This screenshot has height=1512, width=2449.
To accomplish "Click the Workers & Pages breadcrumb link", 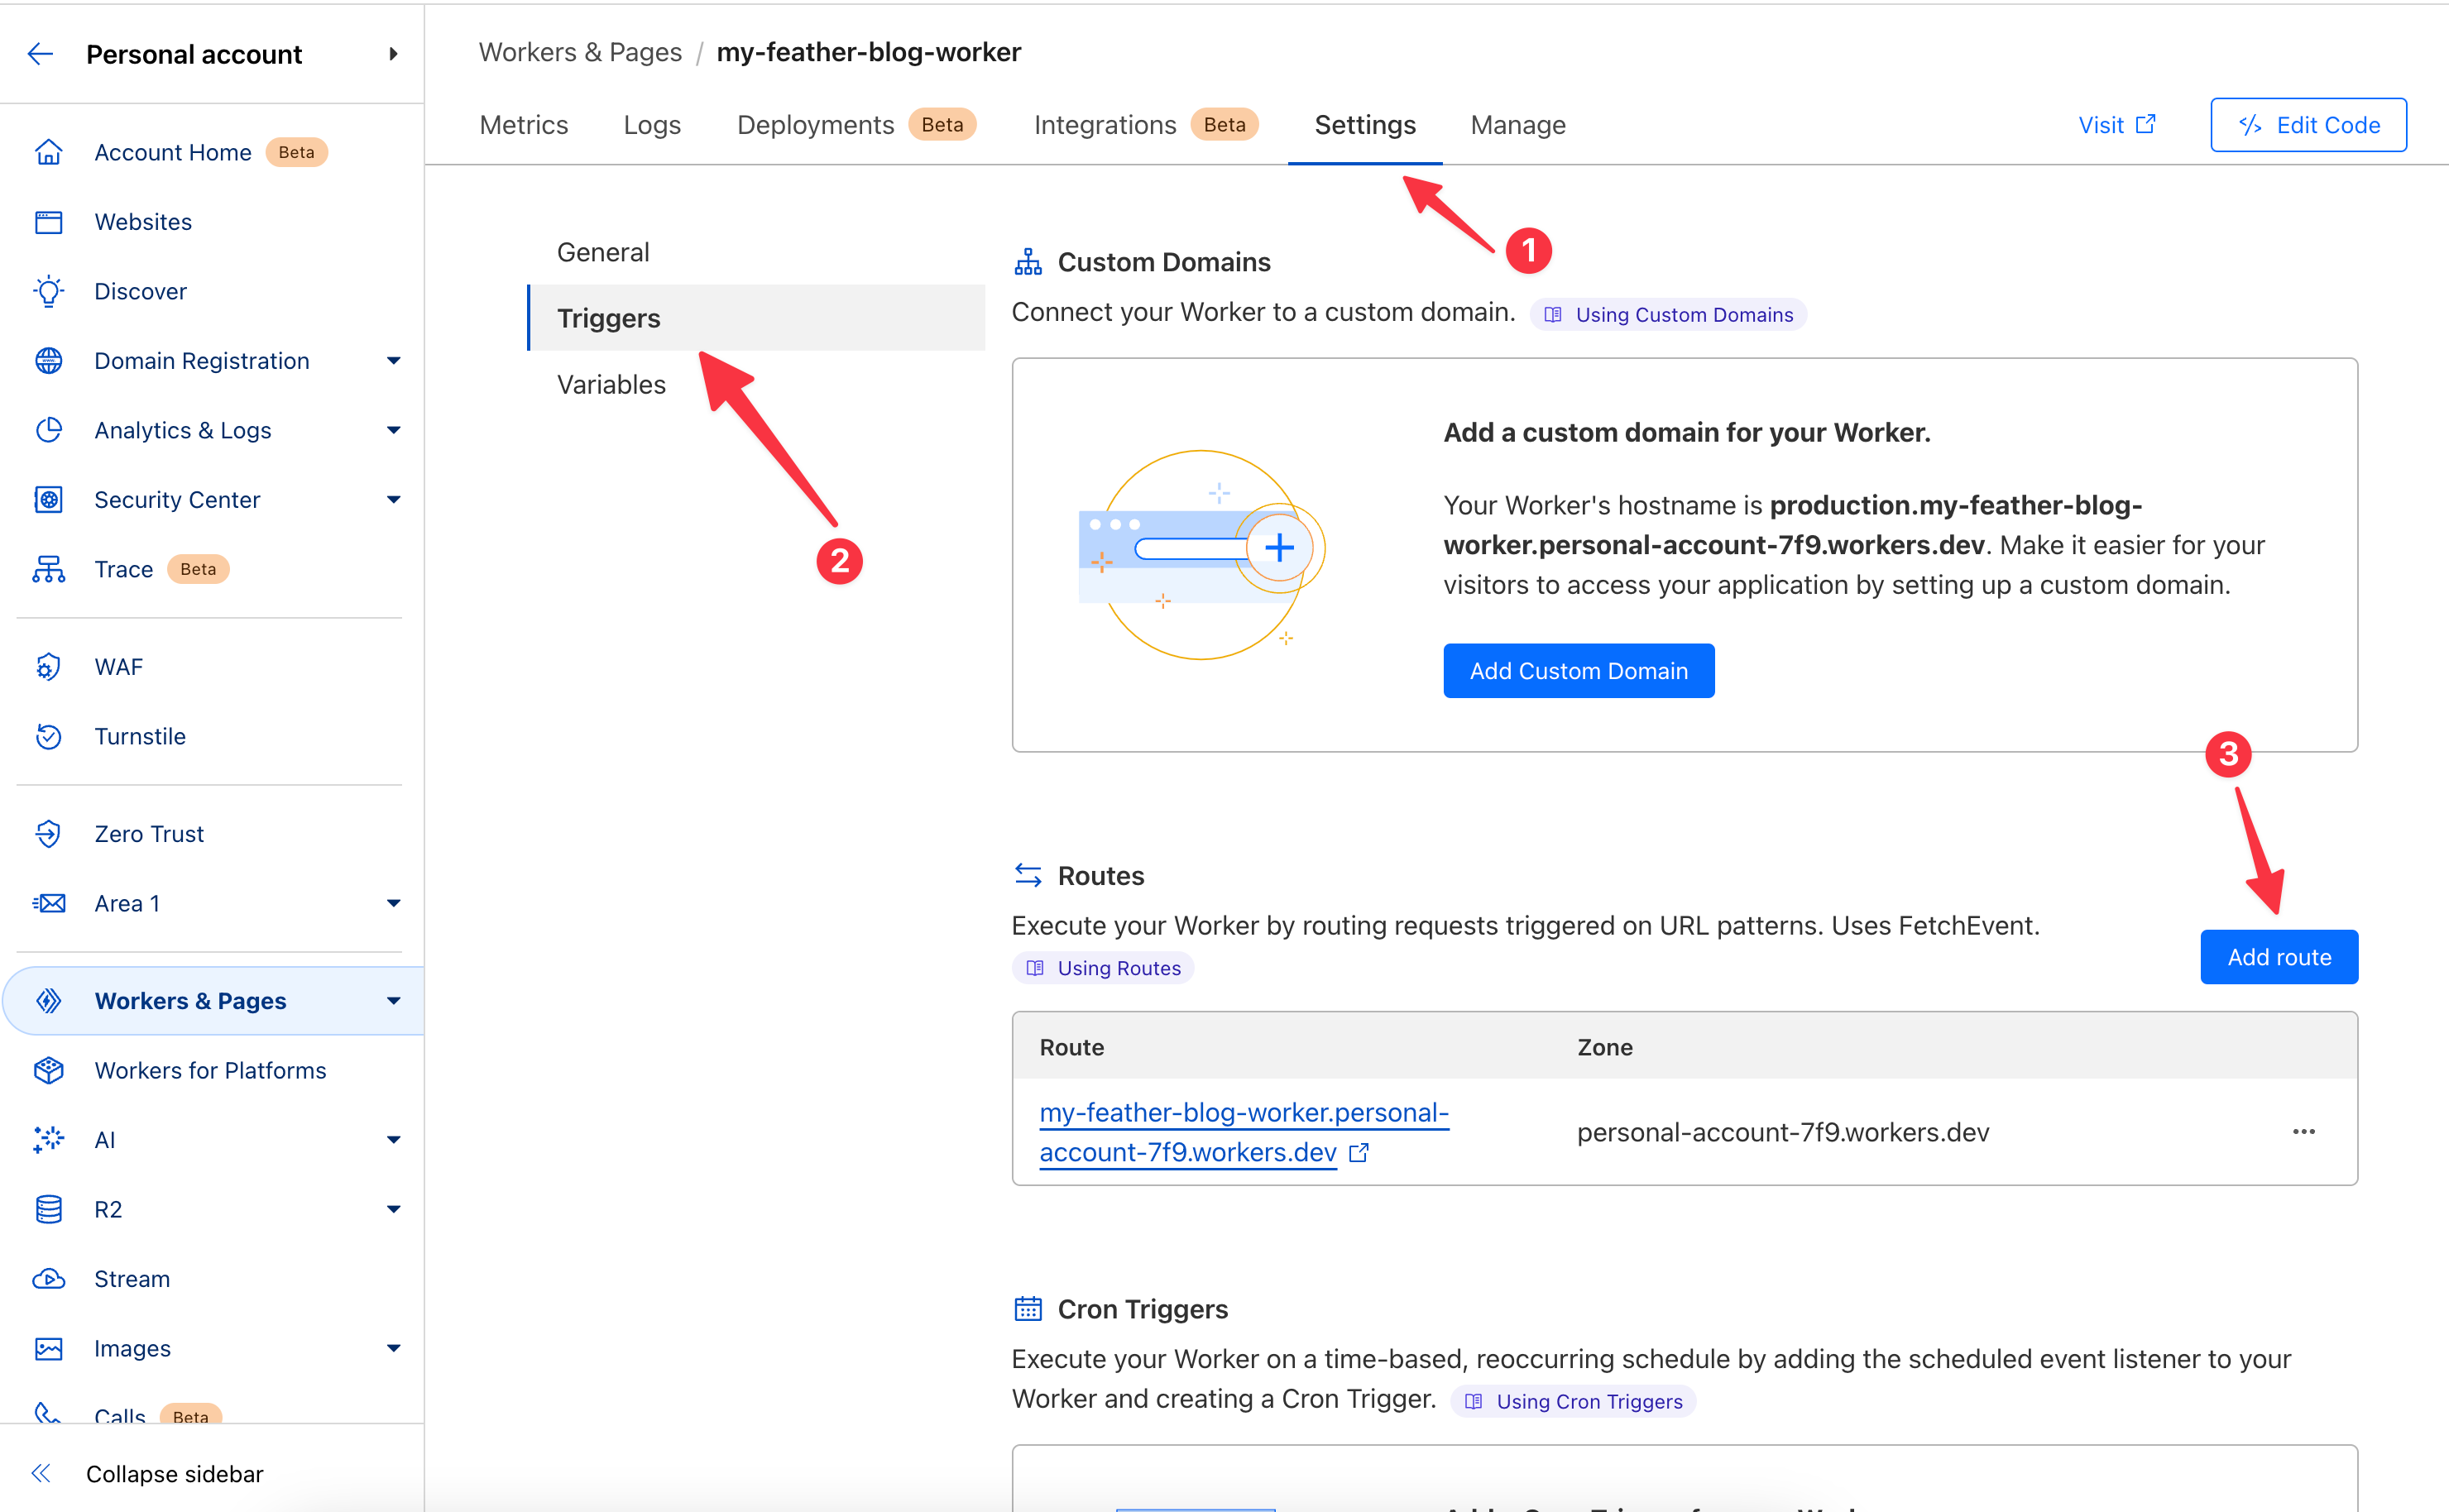I will (580, 52).
